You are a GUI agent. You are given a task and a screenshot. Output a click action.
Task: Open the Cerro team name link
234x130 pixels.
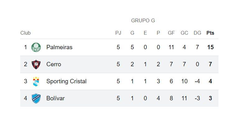point(54,64)
